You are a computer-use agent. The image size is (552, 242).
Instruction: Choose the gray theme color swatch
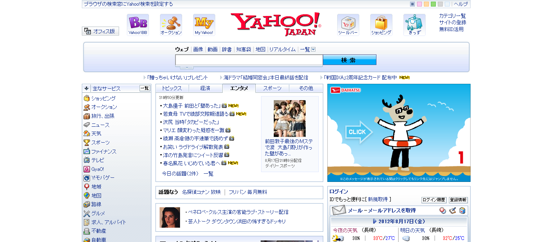440,4
